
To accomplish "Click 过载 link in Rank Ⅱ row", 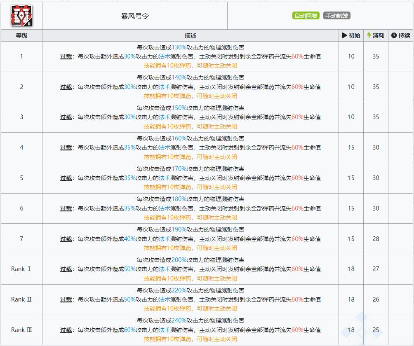I will point(66,299).
